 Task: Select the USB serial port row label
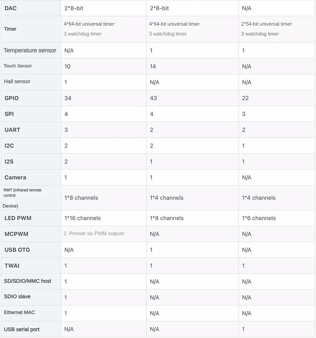(x=22, y=329)
